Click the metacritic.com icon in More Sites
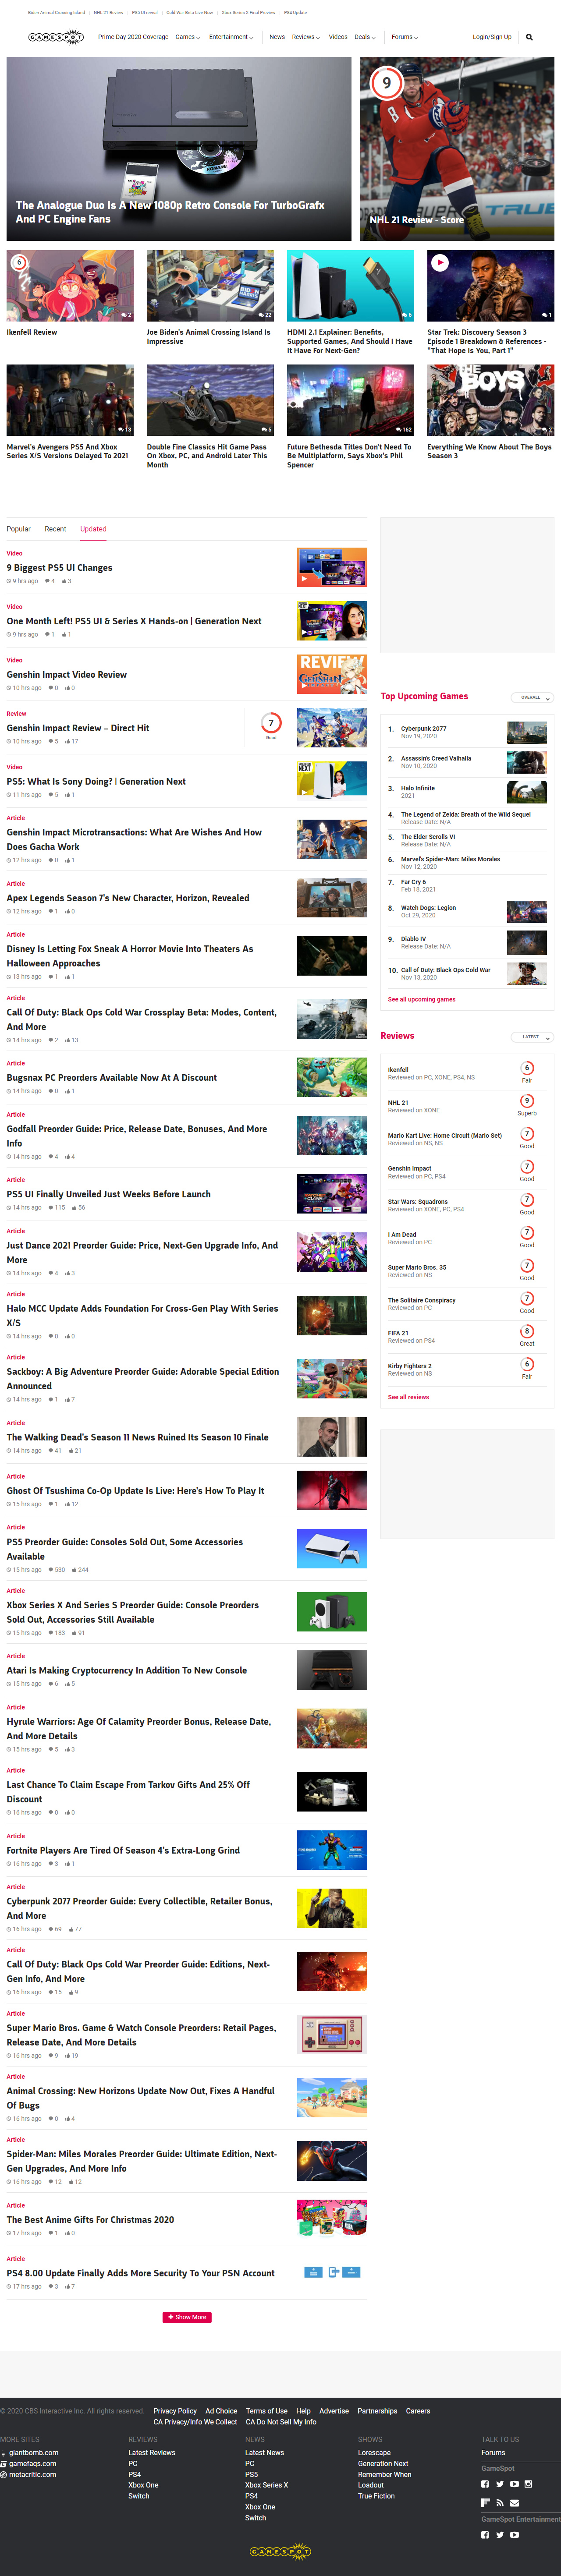This screenshot has height=2576, width=561. (4, 2475)
